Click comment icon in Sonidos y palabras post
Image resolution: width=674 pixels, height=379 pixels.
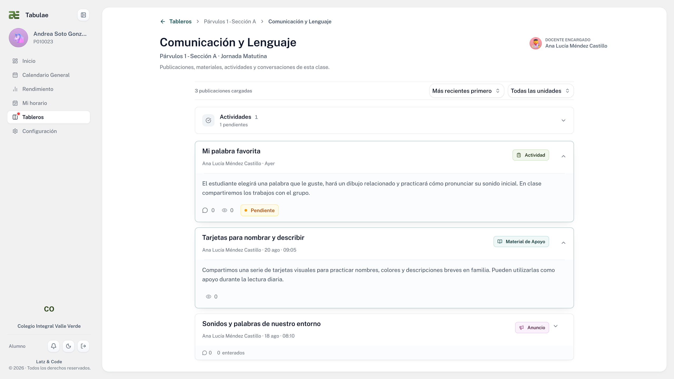pyautogui.click(x=205, y=353)
